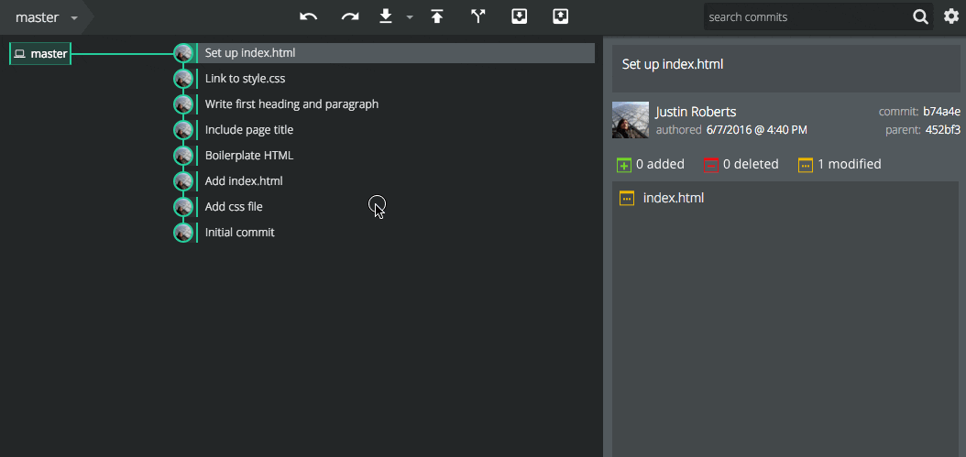
Task: Click Justin Roberts' avatar thumbnail
Action: [631, 120]
